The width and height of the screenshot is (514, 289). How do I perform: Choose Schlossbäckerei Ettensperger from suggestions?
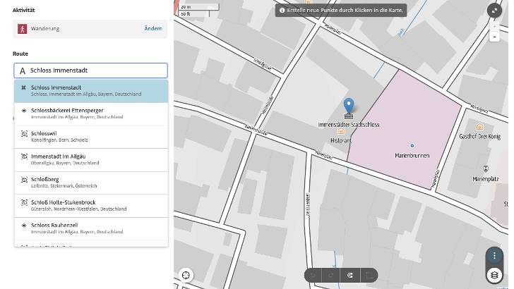[90, 113]
